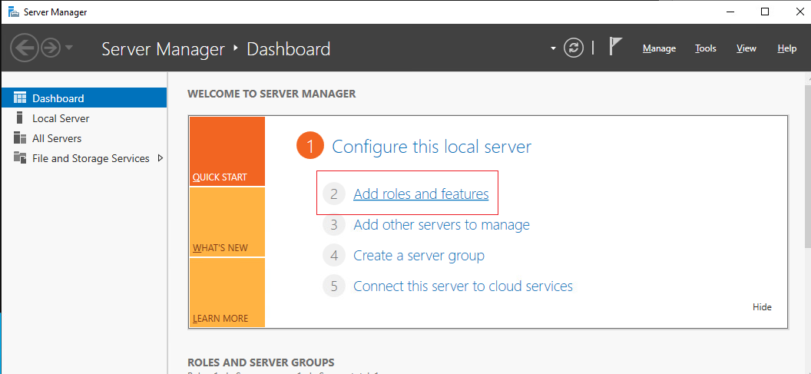Select the What's New tile
The width and height of the screenshot is (811, 374).
(x=227, y=223)
